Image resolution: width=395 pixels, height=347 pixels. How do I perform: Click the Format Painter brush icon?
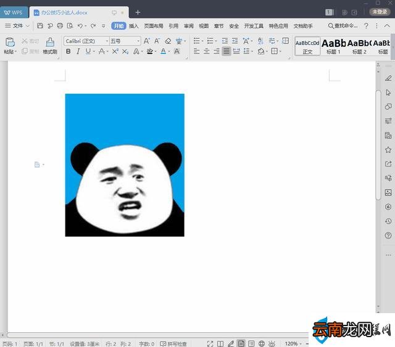[50, 43]
